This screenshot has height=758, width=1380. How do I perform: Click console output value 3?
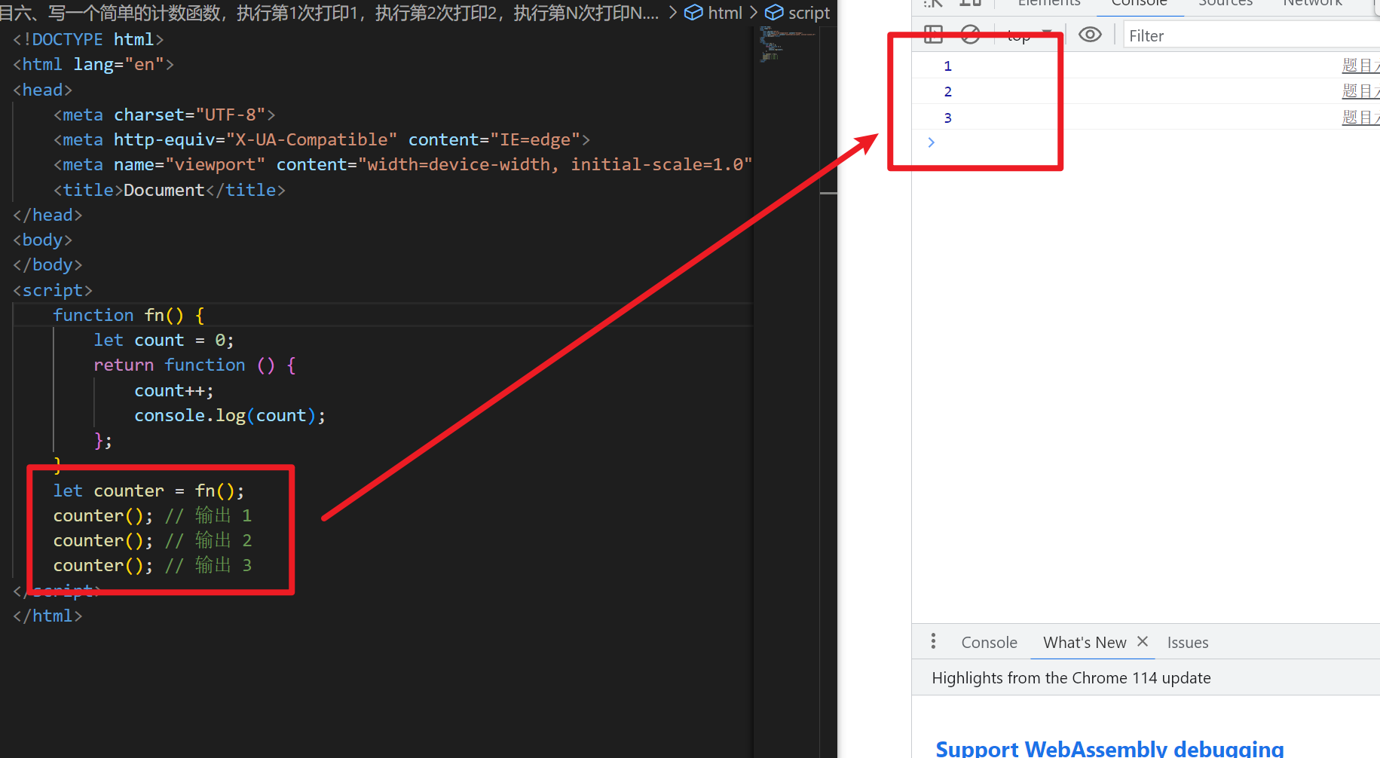[947, 118]
